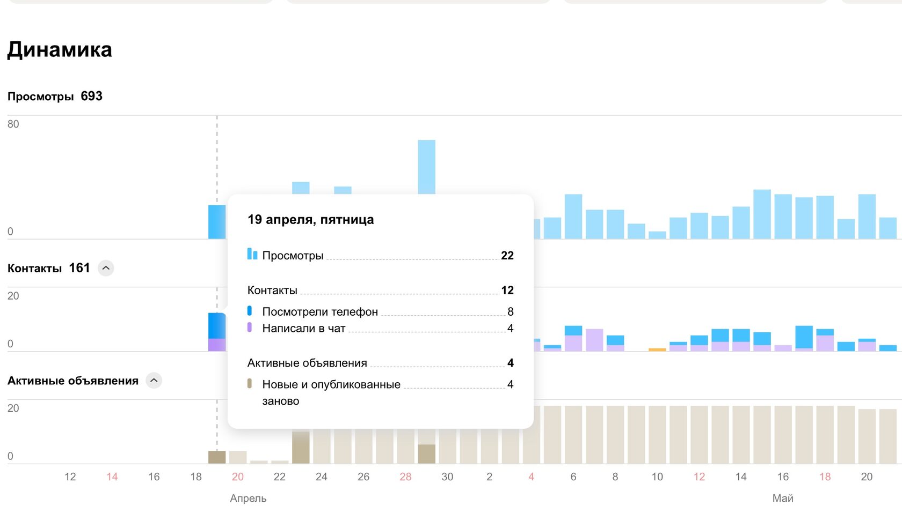Collapse the Активные объявления chart section

coord(154,381)
